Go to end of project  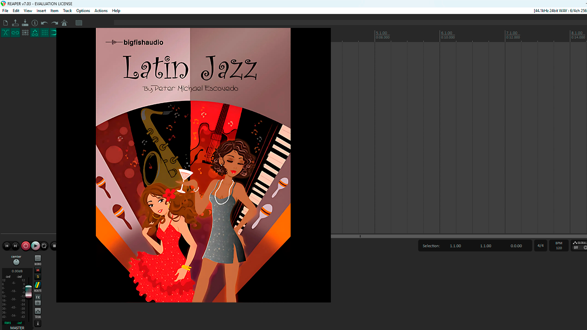pos(15,246)
